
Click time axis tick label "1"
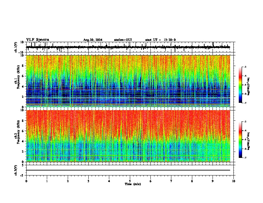[x=47, y=181]
